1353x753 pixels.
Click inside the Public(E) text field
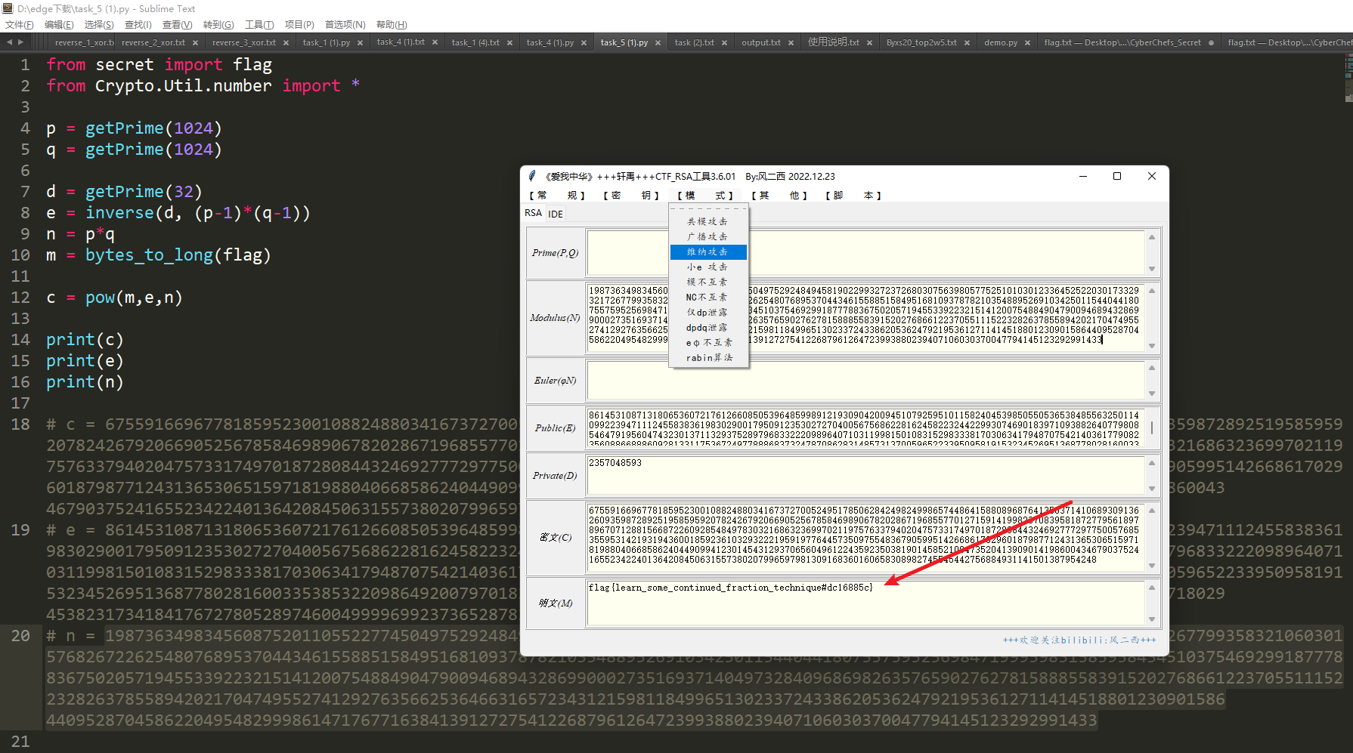[x=866, y=428]
